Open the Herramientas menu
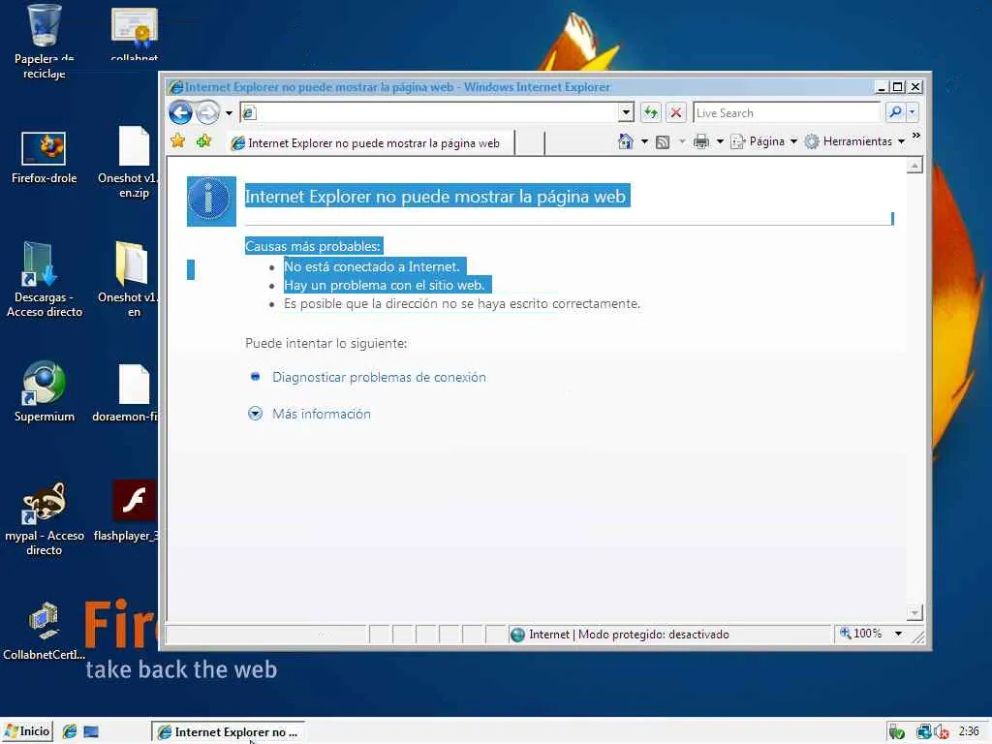Image resolution: width=992 pixels, height=744 pixels. pyautogui.click(x=854, y=141)
